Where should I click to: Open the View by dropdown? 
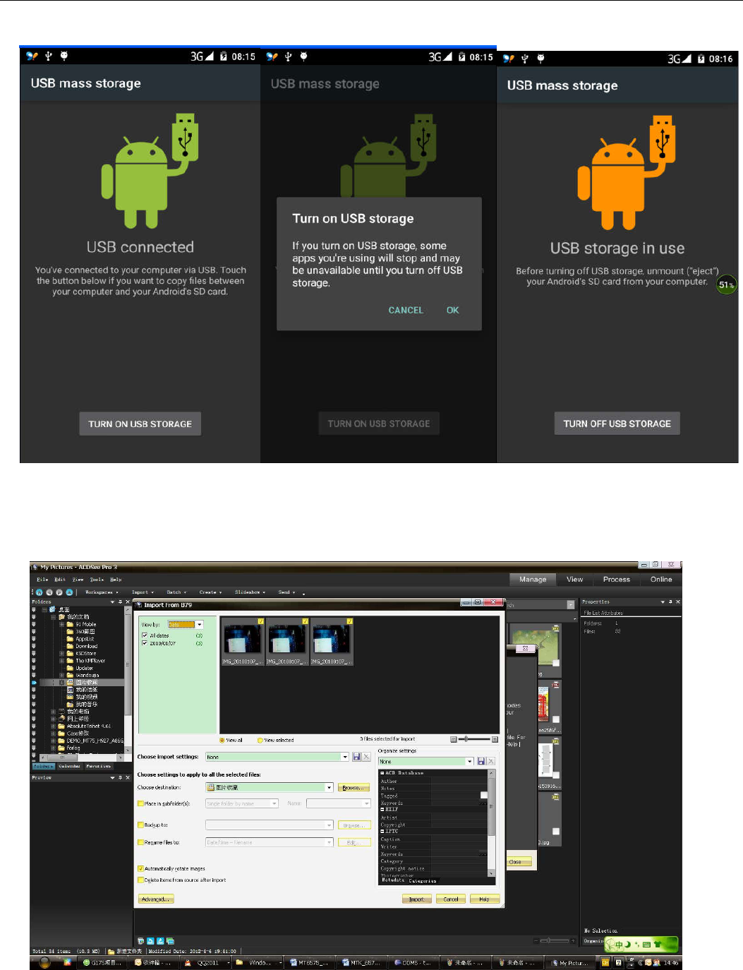coord(200,625)
